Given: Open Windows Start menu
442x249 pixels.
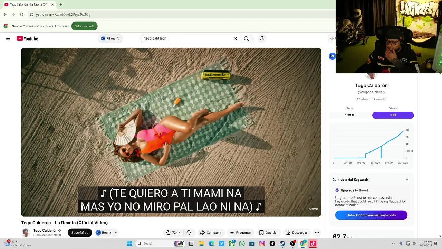Looking at the screenshot, I should point(129,243).
